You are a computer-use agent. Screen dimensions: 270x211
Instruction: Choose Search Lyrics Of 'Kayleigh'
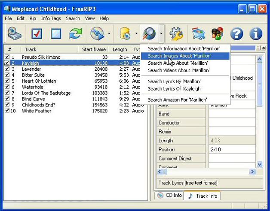(185, 89)
